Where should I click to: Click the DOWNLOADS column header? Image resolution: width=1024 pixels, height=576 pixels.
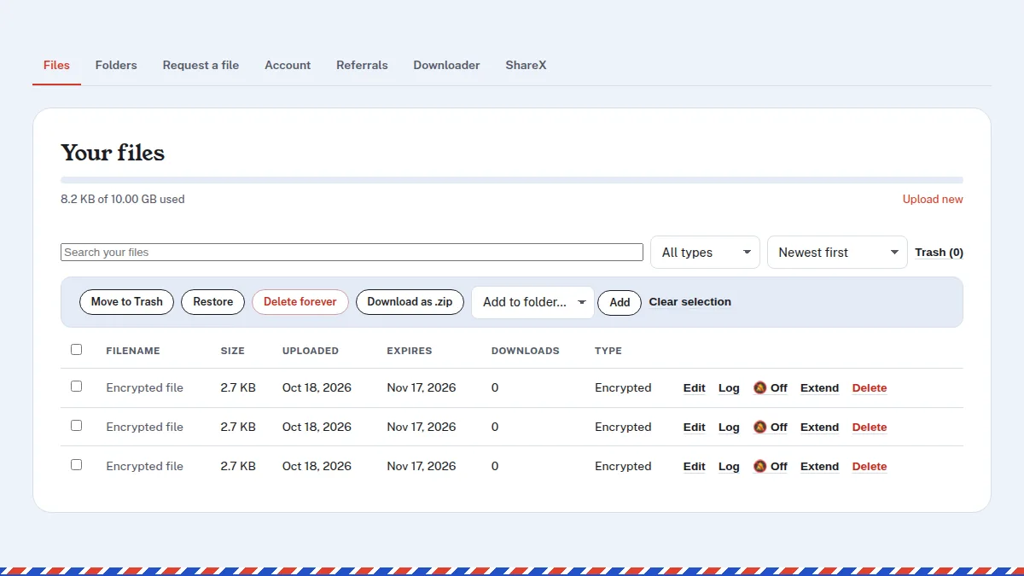[526, 351]
